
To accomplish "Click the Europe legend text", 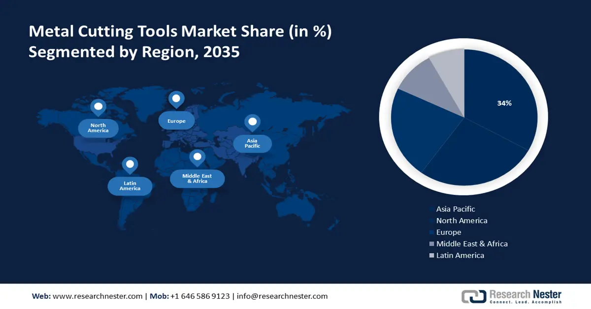I will 449,232.
